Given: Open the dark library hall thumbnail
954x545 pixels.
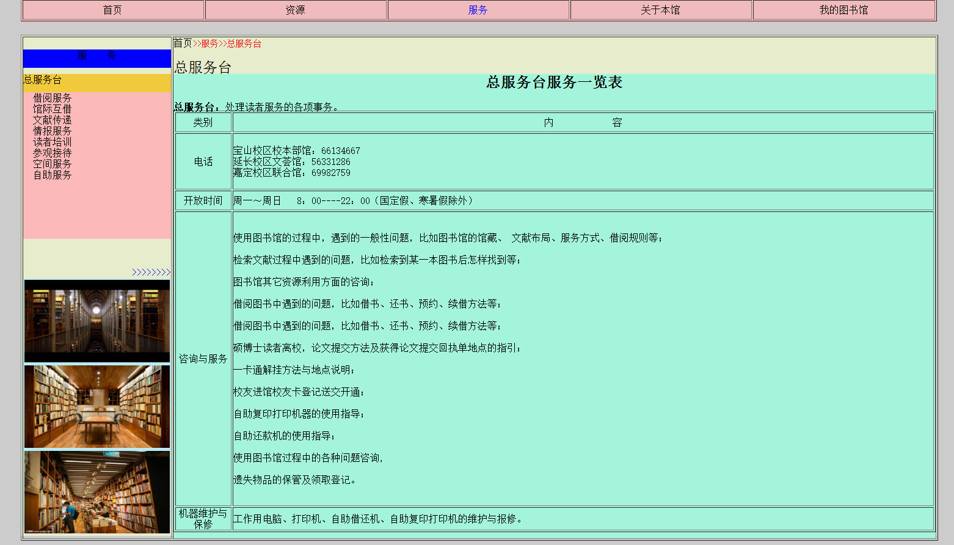Looking at the screenshot, I should point(97,321).
